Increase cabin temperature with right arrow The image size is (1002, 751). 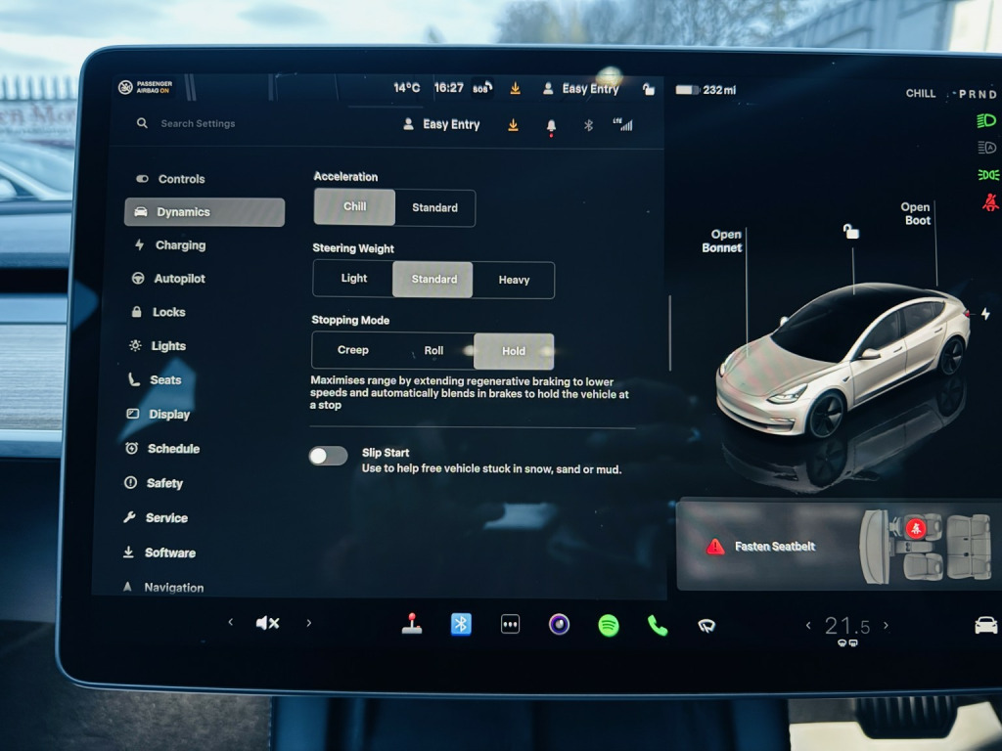coord(887,626)
